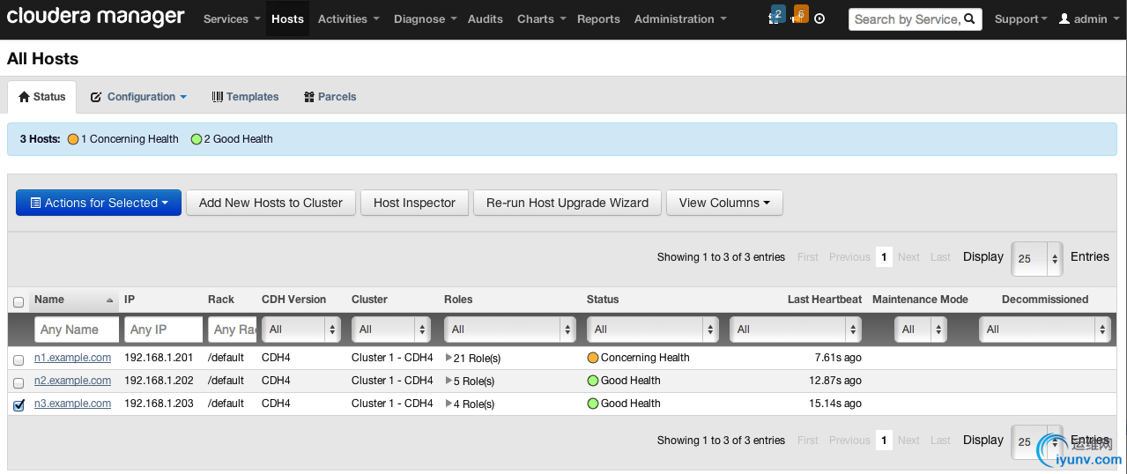
Task: Open the Services menu in navbar
Action: coord(232,19)
